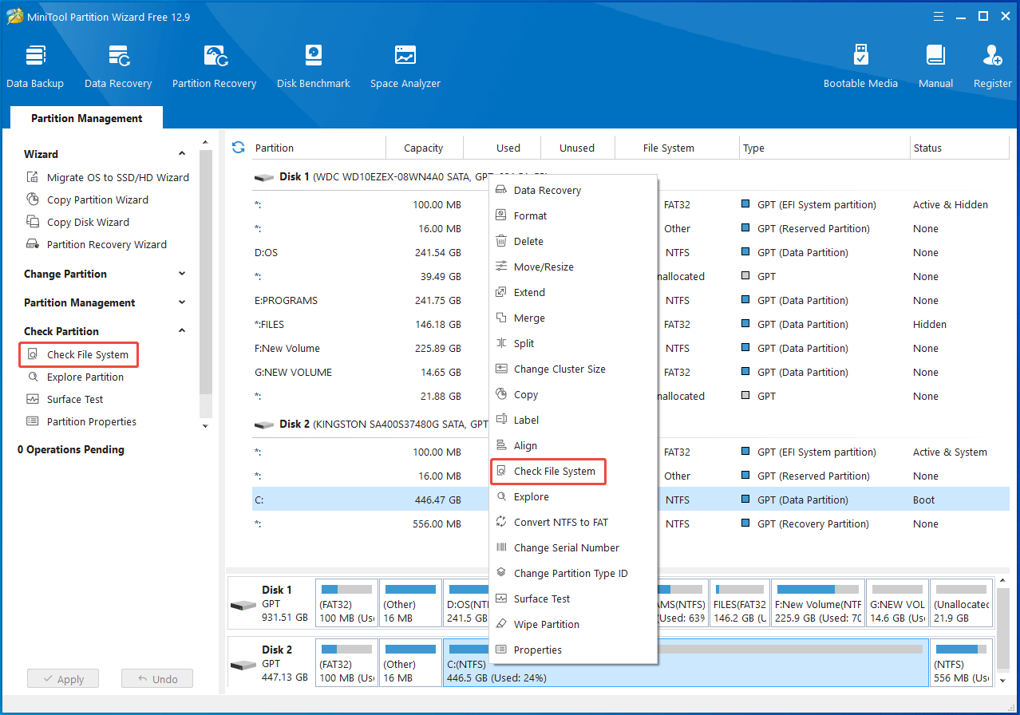
Task: Switch to the Partition Management tab
Action: click(86, 118)
